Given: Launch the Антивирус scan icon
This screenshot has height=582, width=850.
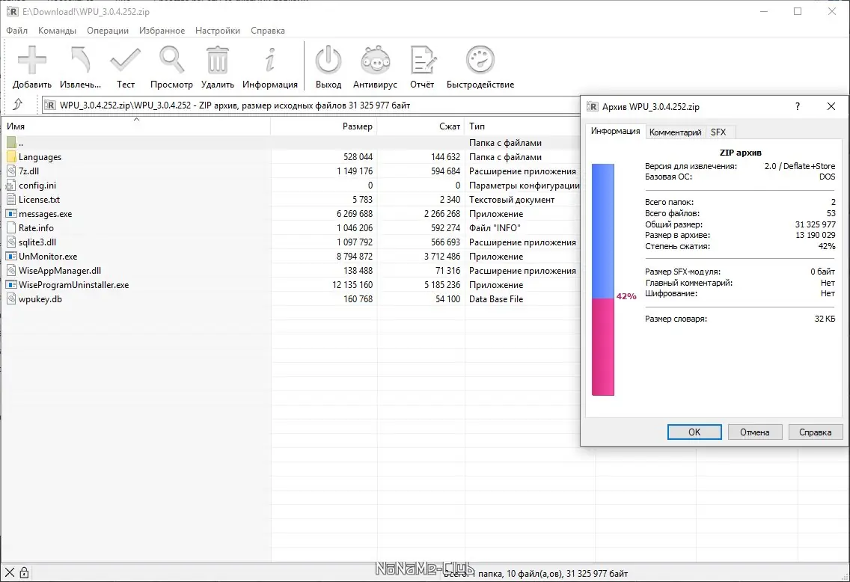Looking at the screenshot, I should 375,60.
